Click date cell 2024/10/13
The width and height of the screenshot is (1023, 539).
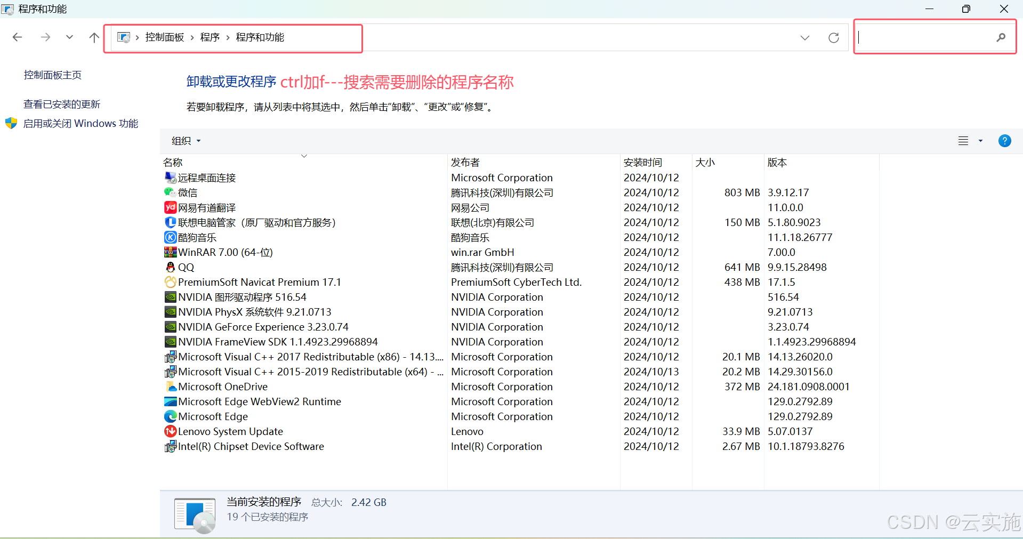pos(651,372)
